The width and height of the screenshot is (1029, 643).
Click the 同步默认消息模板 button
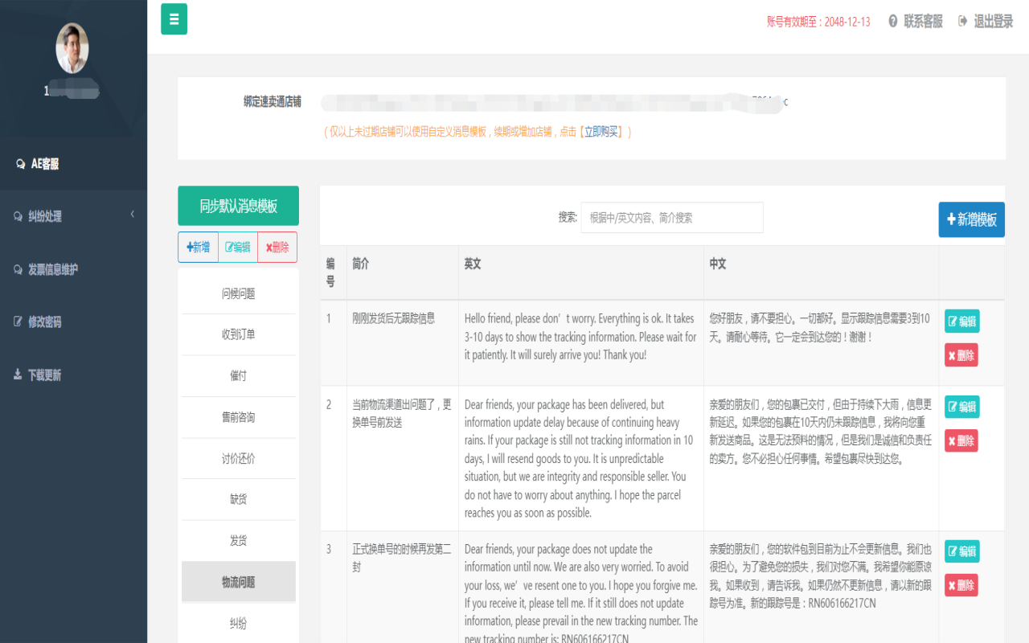[x=238, y=206]
